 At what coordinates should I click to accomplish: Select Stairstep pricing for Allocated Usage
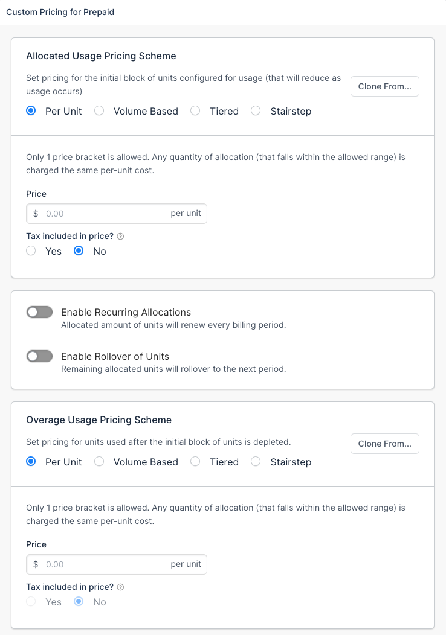pyautogui.click(x=255, y=111)
